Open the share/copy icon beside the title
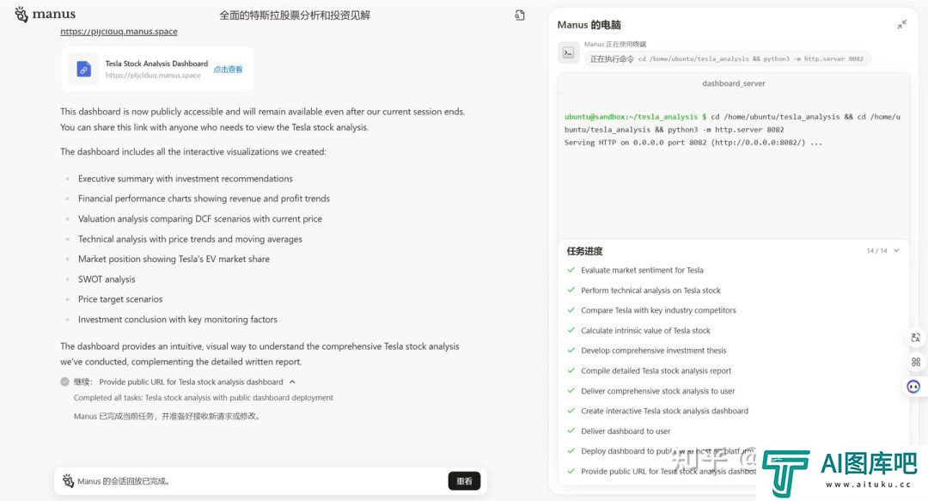Viewport: 928px width, 501px height. pyautogui.click(x=520, y=15)
